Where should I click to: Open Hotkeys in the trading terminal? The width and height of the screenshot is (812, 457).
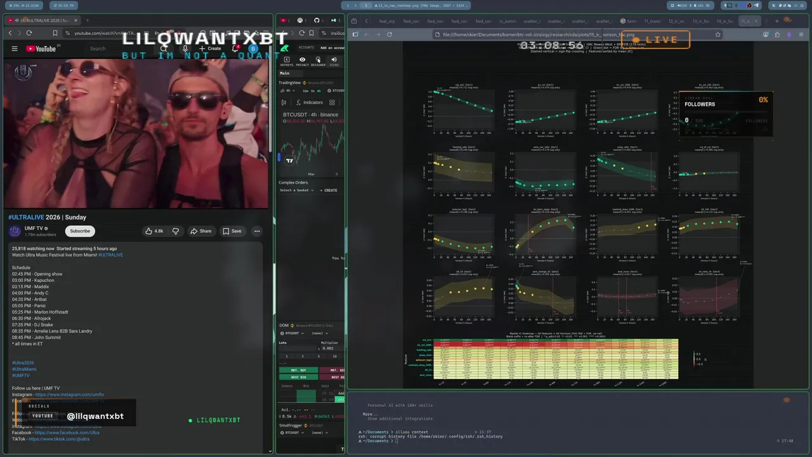tap(287, 61)
